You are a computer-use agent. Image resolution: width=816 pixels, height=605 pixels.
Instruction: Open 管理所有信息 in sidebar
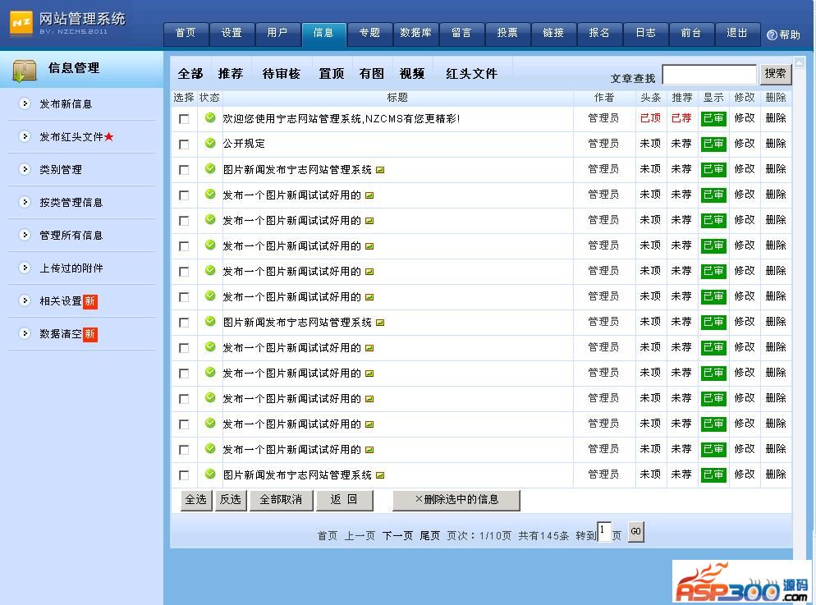coord(71,235)
